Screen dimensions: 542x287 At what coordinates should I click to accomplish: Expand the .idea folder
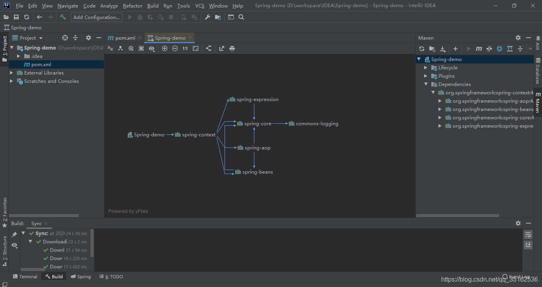click(19, 56)
